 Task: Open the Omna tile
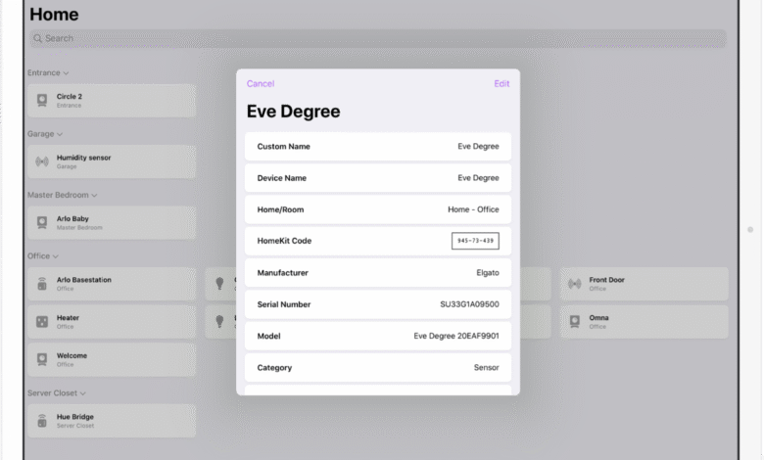point(645,321)
